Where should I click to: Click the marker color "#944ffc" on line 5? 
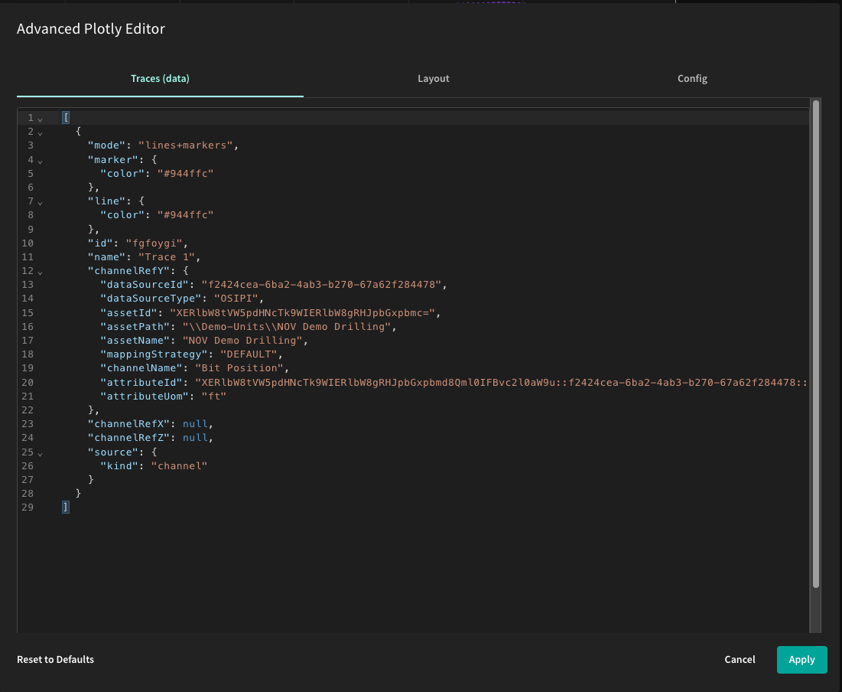point(185,173)
